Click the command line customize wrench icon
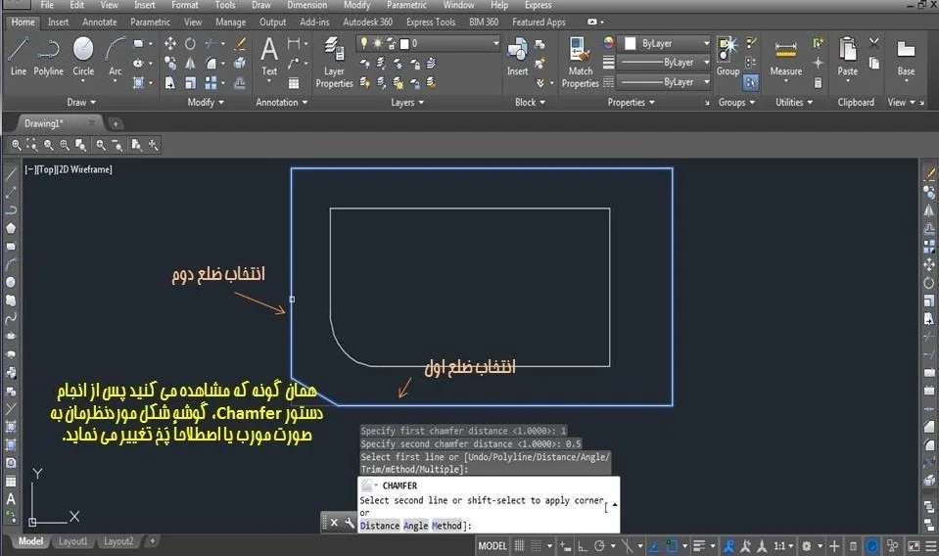Viewport: 939px width, 556px height. 350,523
